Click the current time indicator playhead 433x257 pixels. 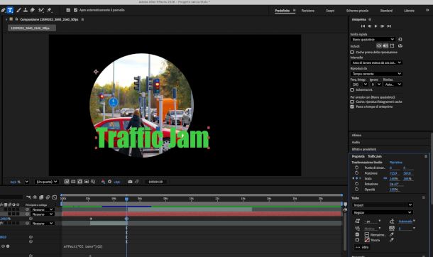(126, 199)
